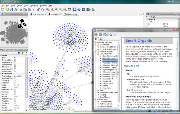Click the zoom out magnifier icon
This screenshot has height=114, width=180.
coord(52,10)
